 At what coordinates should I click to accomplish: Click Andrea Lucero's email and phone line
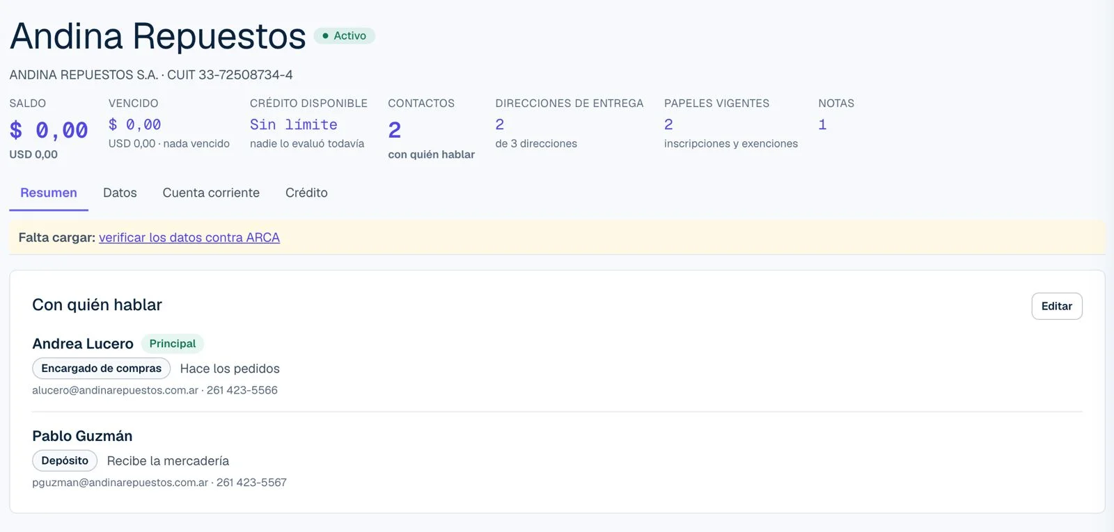tap(155, 390)
